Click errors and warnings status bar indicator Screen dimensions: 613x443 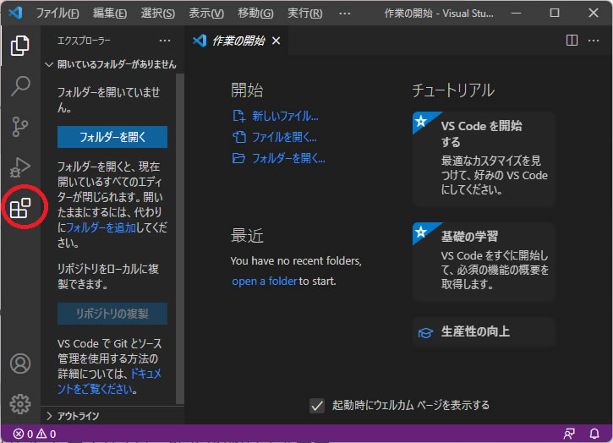[x=34, y=434]
